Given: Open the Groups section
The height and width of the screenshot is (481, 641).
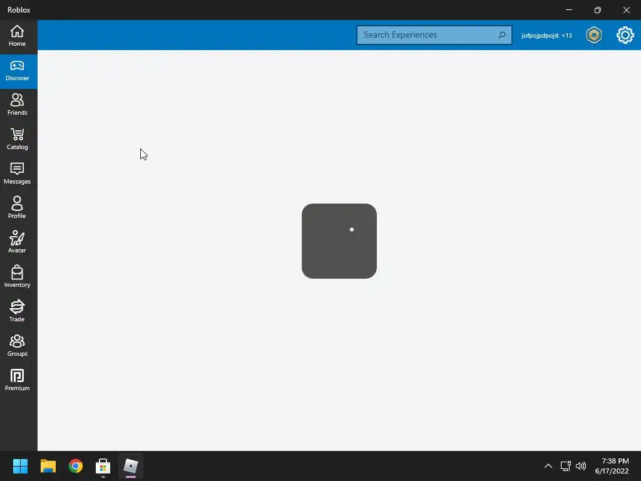Looking at the screenshot, I should pos(17,346).
